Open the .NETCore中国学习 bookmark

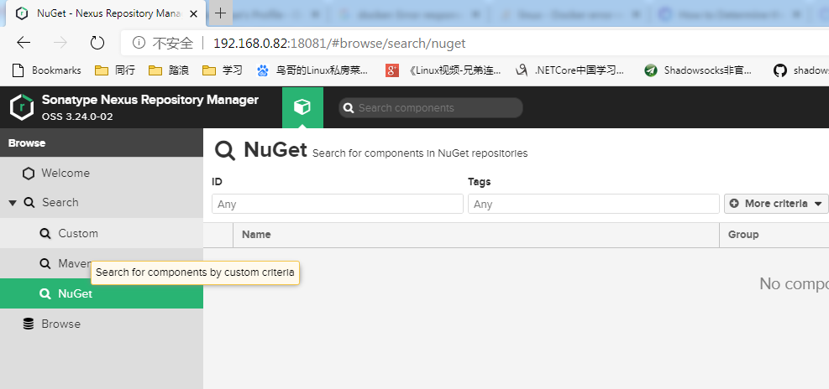(570, 70)
